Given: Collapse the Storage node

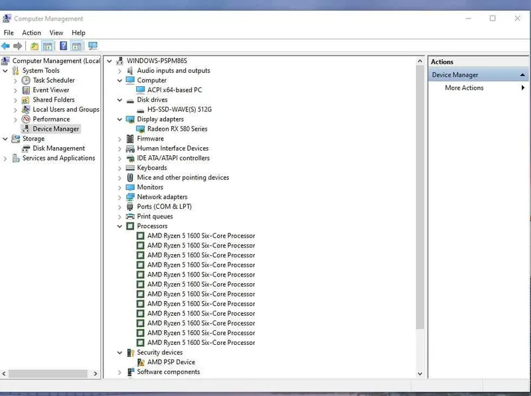Looking at the screenshot, I should [5, 139].
